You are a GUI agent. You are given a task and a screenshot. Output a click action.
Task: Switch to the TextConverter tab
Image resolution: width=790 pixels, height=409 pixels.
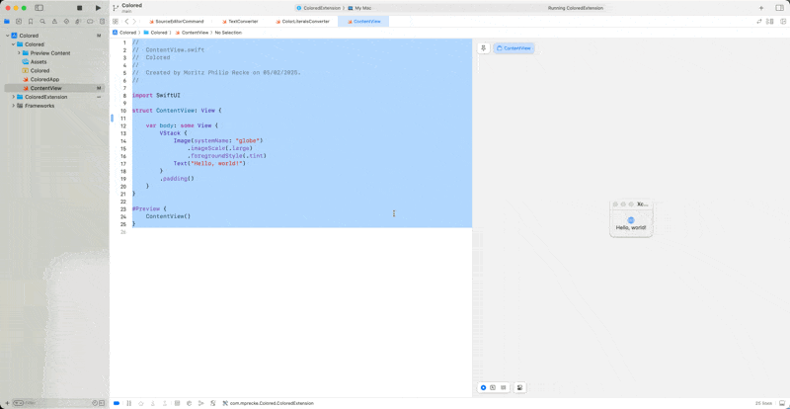click(240, 21)
